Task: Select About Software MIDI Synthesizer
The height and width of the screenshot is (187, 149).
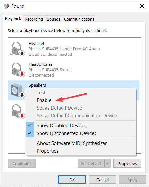Action: [72, 143]
